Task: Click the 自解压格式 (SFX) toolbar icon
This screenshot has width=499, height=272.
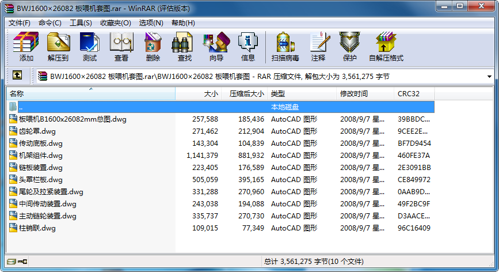Action: click(386, 47)
